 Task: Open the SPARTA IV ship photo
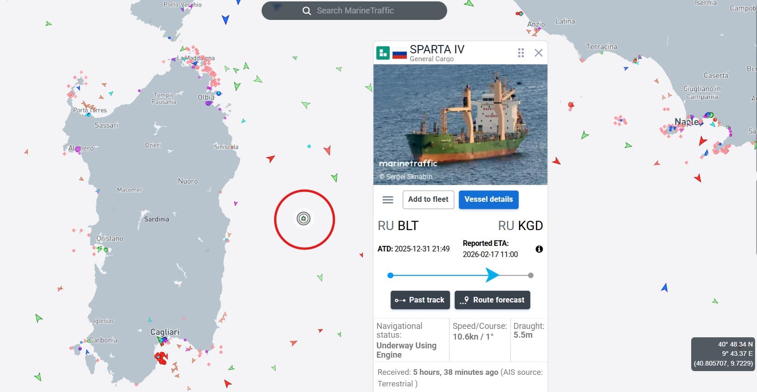click(x=460, y=124)
